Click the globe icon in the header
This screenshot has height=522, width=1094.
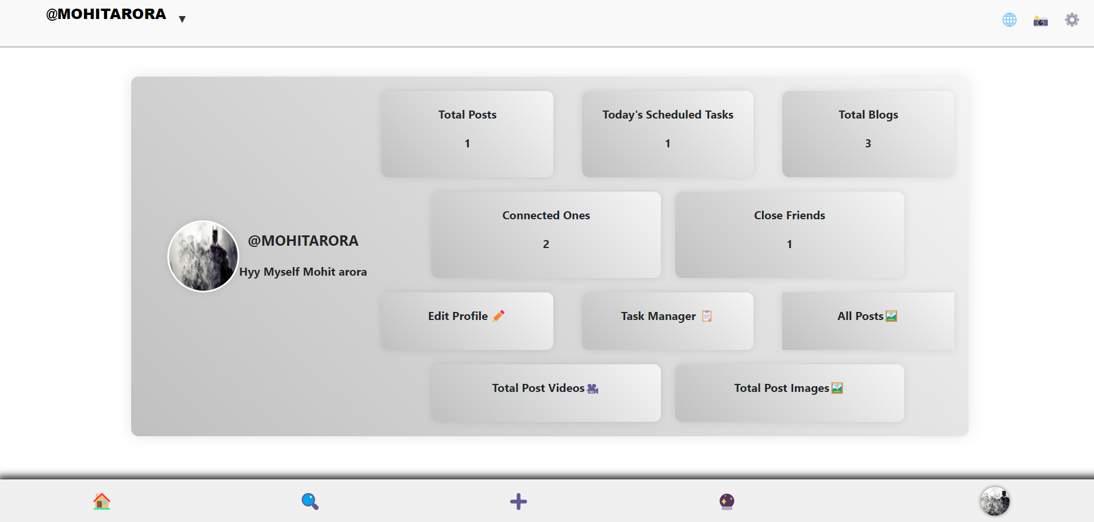click(x=1009, y=20)
